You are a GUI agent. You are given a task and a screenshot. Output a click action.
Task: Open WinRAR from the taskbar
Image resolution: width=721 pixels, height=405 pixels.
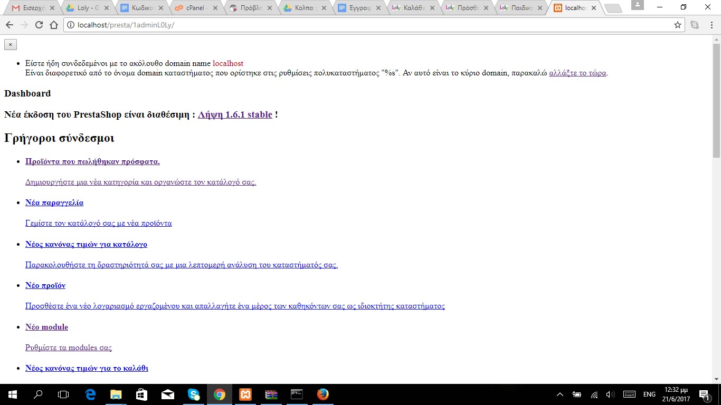click(x=271, y=394)
